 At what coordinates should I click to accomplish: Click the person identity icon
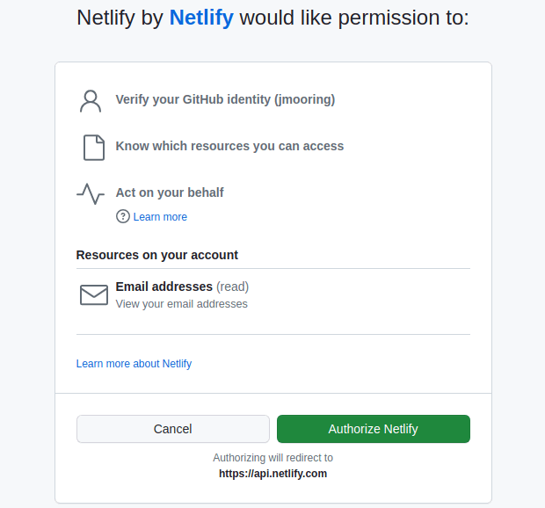click(91, 100)
